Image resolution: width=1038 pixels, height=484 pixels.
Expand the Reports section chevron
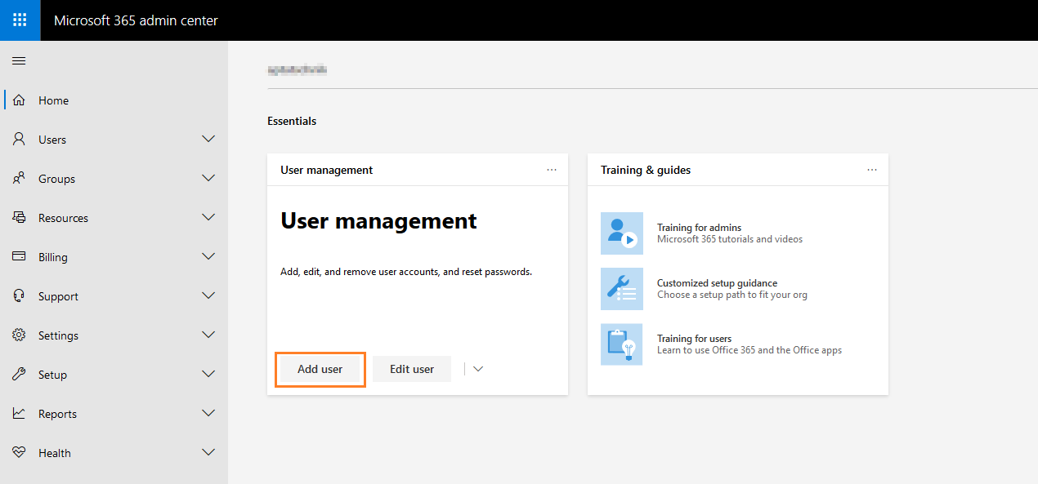[x=208, y=414]
